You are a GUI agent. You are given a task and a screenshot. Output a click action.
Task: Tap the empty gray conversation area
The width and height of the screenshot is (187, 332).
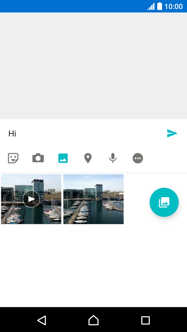coord(94,65)
